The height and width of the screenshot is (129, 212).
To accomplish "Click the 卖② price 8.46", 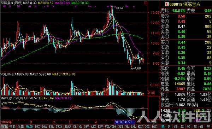I will click(x=182, y=32).
